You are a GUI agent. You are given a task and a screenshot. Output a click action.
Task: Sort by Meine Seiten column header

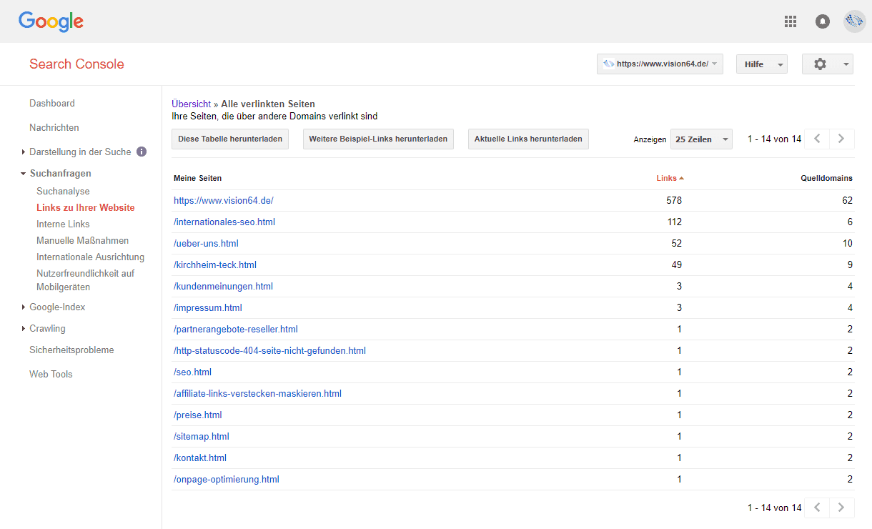198,178
